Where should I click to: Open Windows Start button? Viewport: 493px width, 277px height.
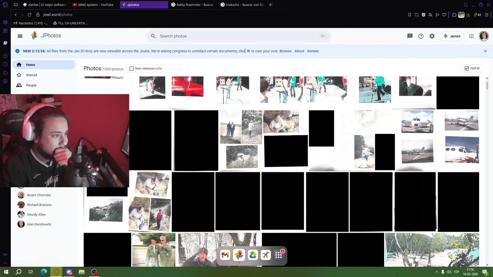tap(6, 272)
